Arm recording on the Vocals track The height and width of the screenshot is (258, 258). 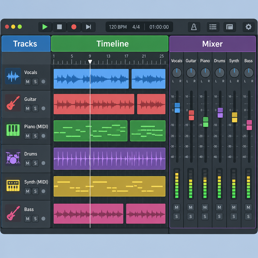pos(43,82)
